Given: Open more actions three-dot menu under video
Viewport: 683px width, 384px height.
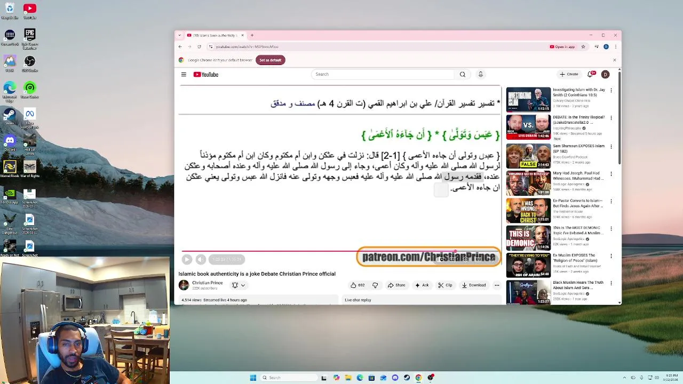Looking at the screenshot, I should coord(497,285).
